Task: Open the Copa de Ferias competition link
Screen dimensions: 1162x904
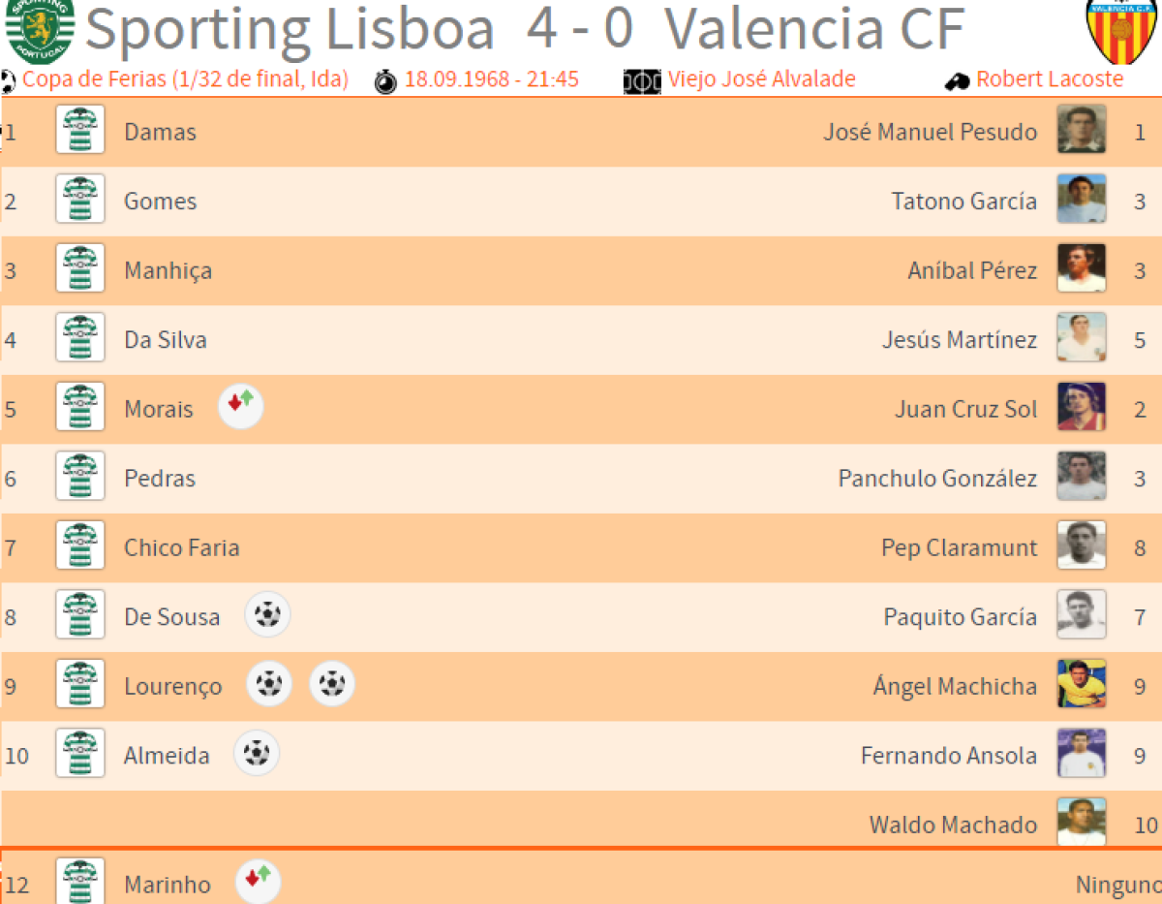Action: (185, 79)
